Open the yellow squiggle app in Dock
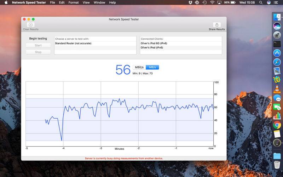 pos(277,80)
